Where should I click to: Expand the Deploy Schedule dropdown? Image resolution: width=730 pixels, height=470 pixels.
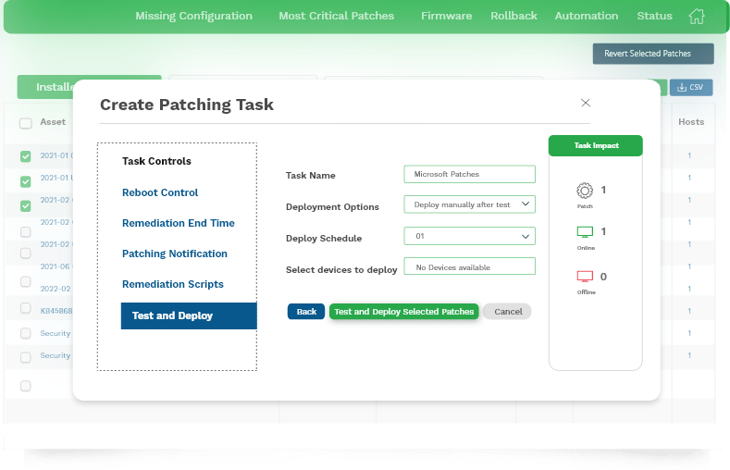point(470,236)
